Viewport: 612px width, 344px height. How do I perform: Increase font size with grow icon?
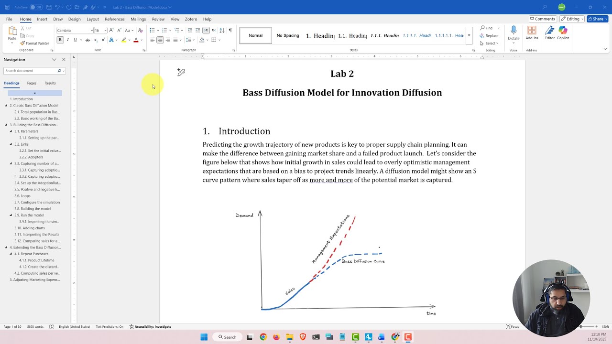[x=111, y=30]
